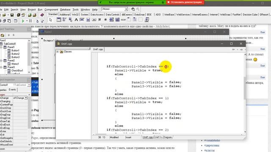Select the Edit component icon

82,20
